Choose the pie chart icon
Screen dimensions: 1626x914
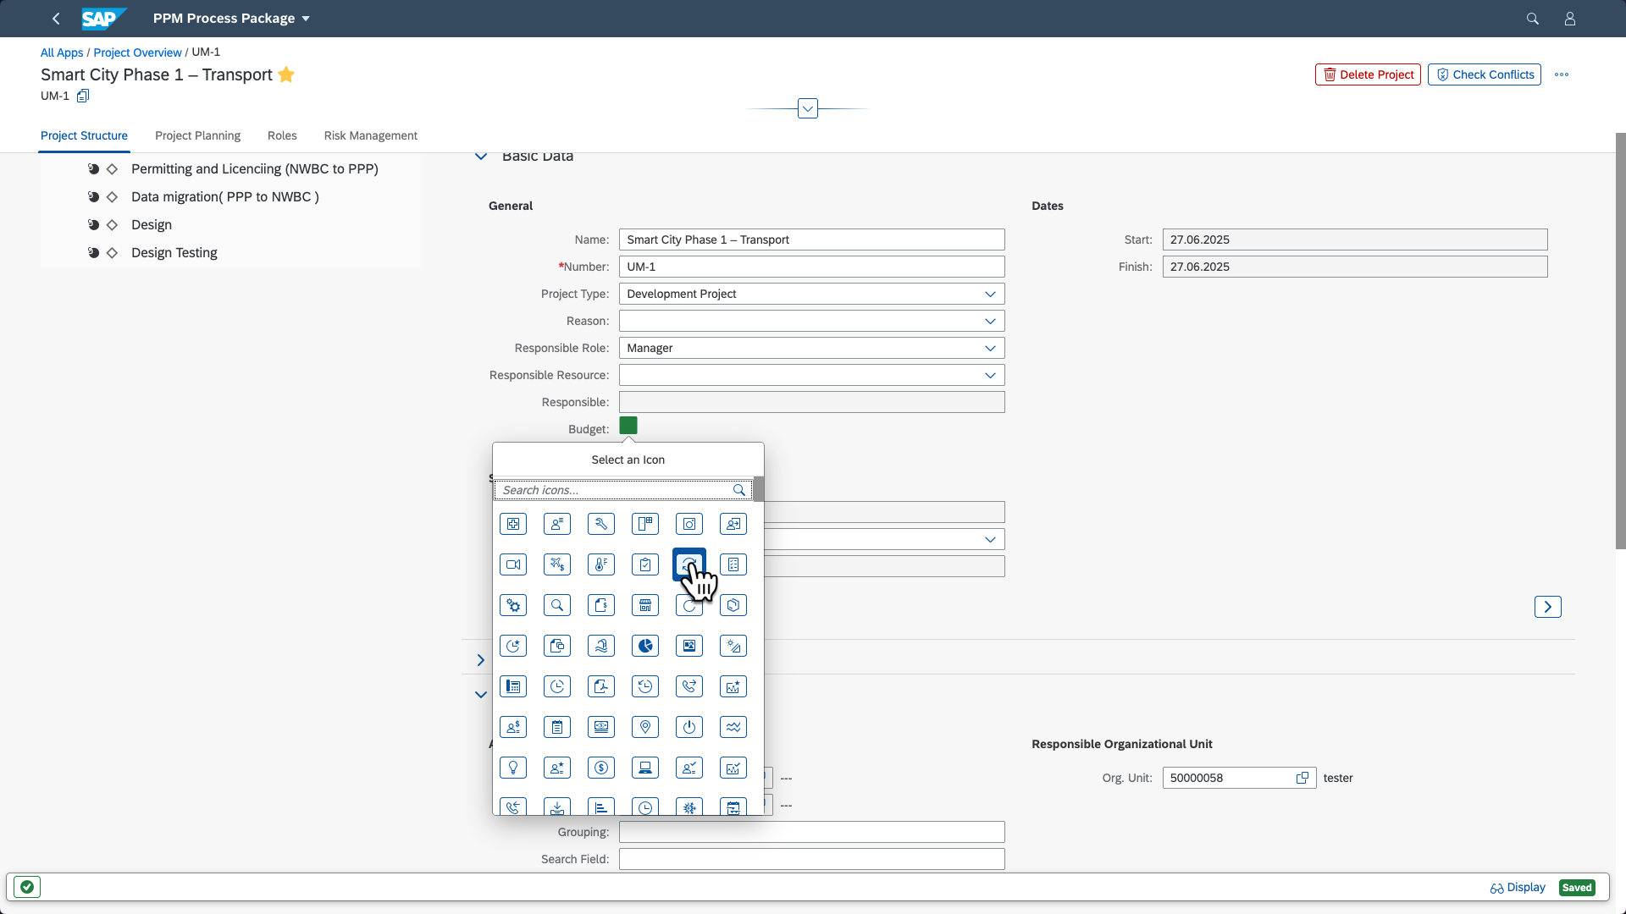click(x=645, y=646)
